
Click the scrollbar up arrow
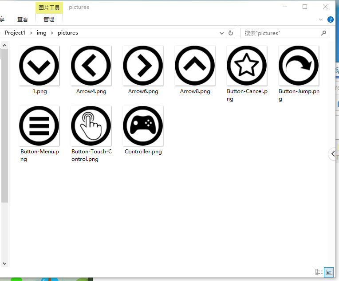[x=4, y=45]
